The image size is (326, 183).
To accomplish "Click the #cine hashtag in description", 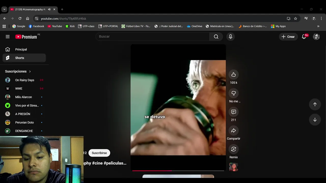I will tap(97, 163).
